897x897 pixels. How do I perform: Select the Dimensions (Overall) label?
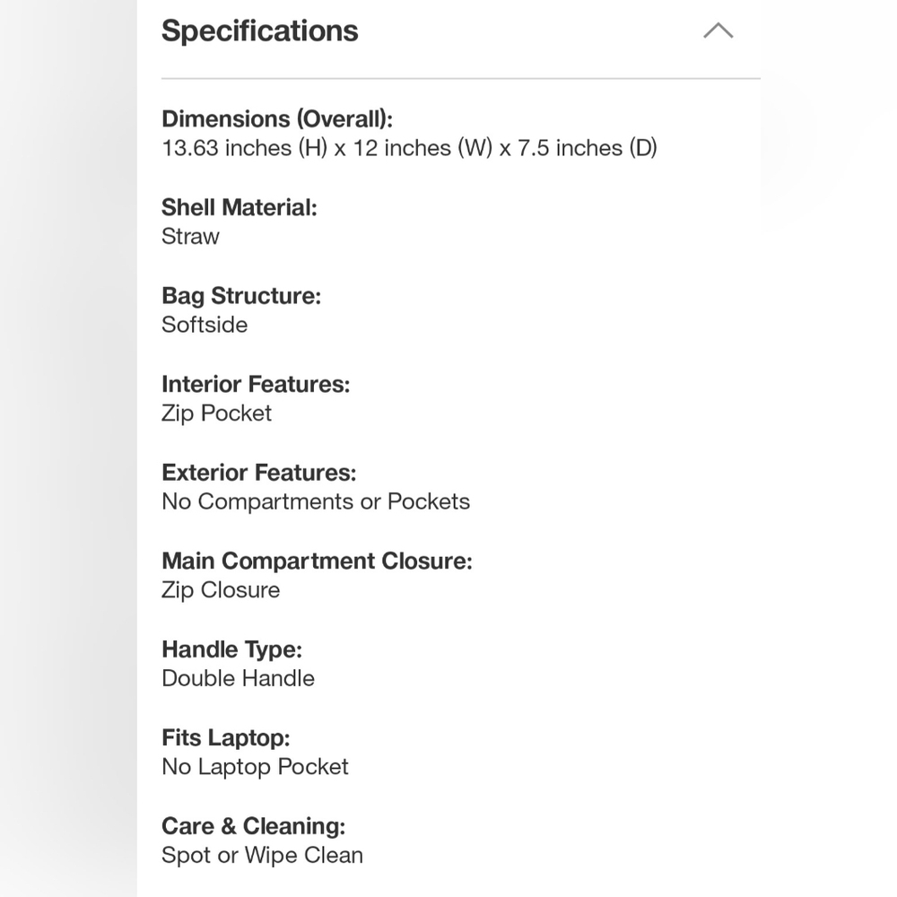pyautogui.click(x=277, y=119)
